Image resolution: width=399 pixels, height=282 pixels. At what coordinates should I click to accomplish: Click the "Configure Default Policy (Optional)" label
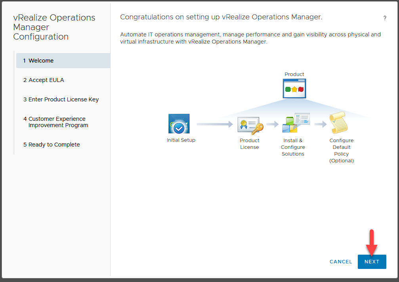coord(341,151)
